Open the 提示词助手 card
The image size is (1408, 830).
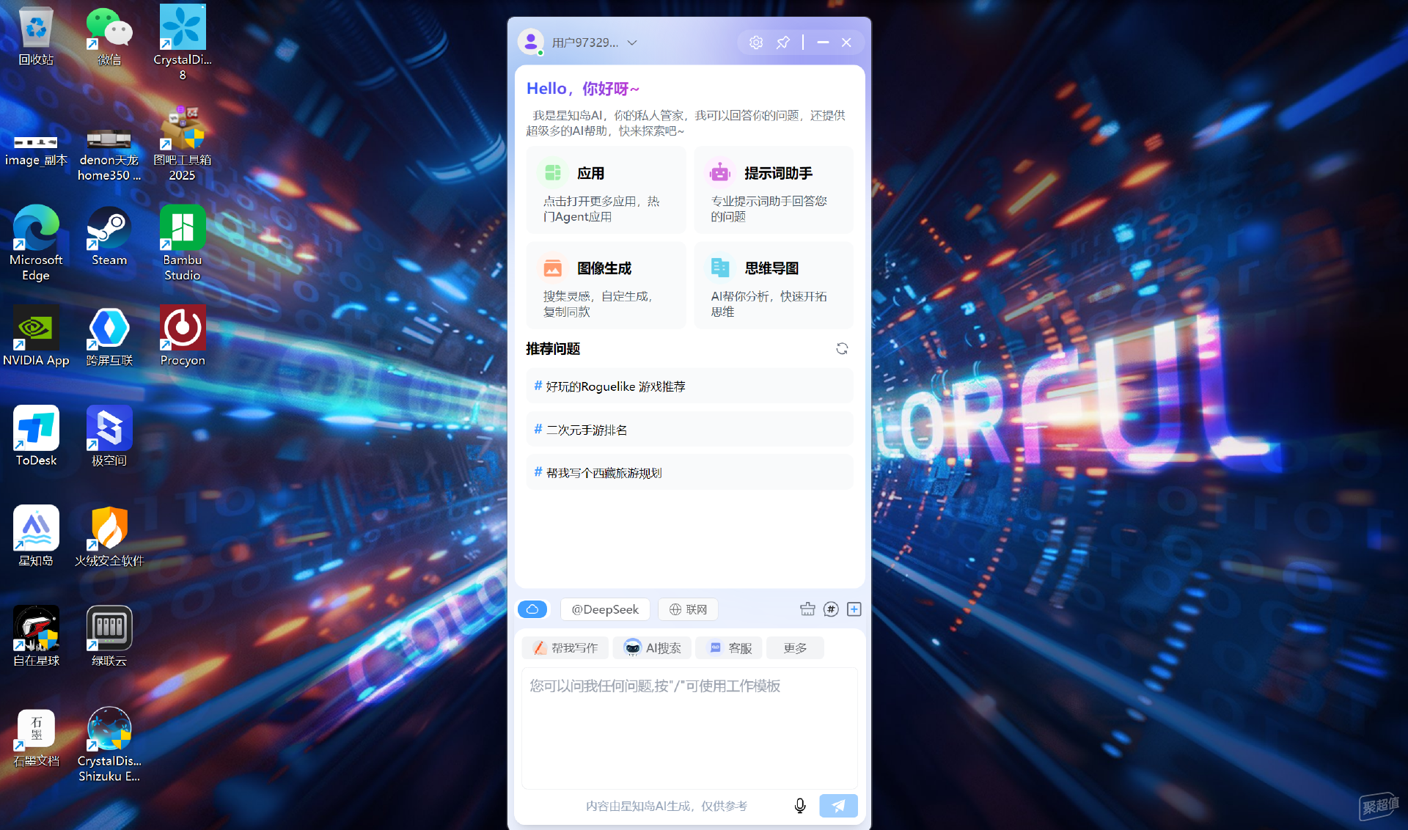tap(774, 191)
